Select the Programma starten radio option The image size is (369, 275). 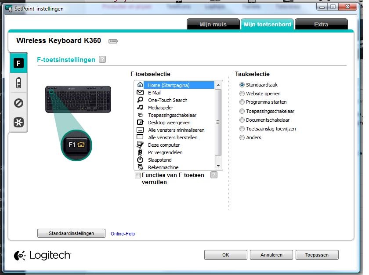click(x=242, y=102)
